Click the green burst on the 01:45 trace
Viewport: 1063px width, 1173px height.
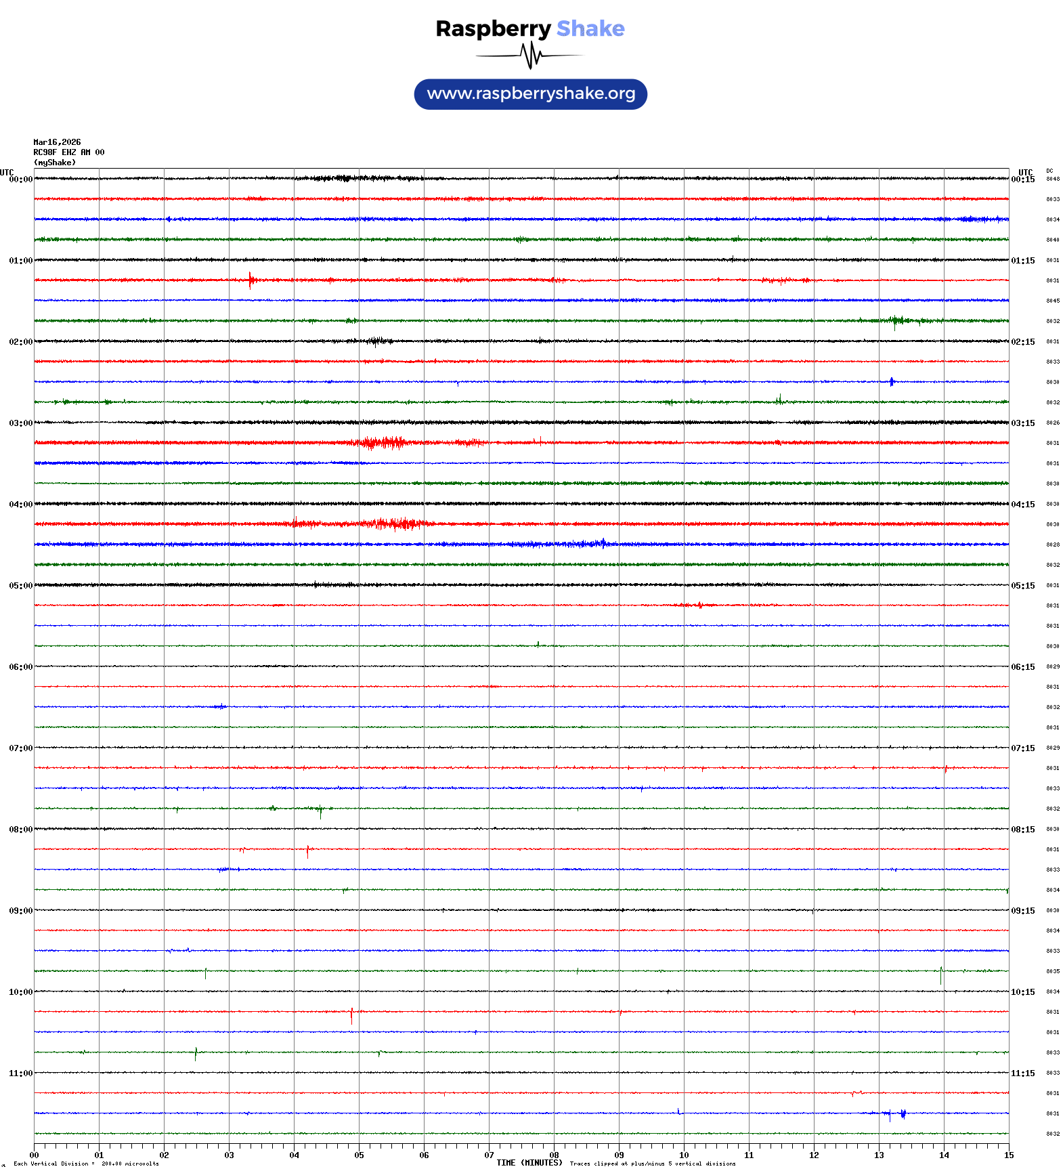tap(897, 320)
